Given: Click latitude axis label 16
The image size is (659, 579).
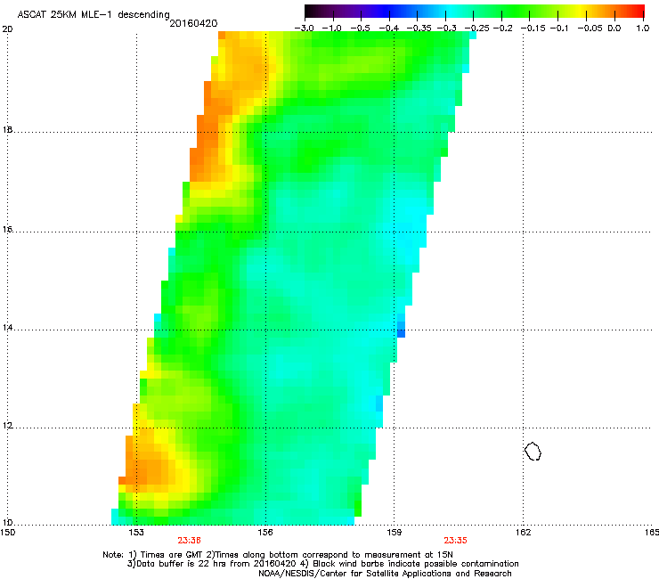Looking at the screenshot, I should point(7,230).
